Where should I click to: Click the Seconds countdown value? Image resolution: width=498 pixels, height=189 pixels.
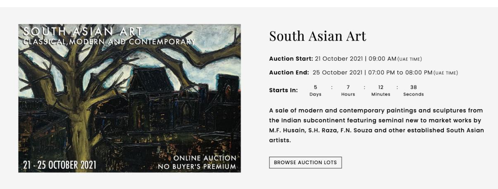pos(413,87)
